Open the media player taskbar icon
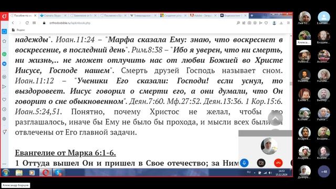This screenshot has height=189, width=336. 32,173
